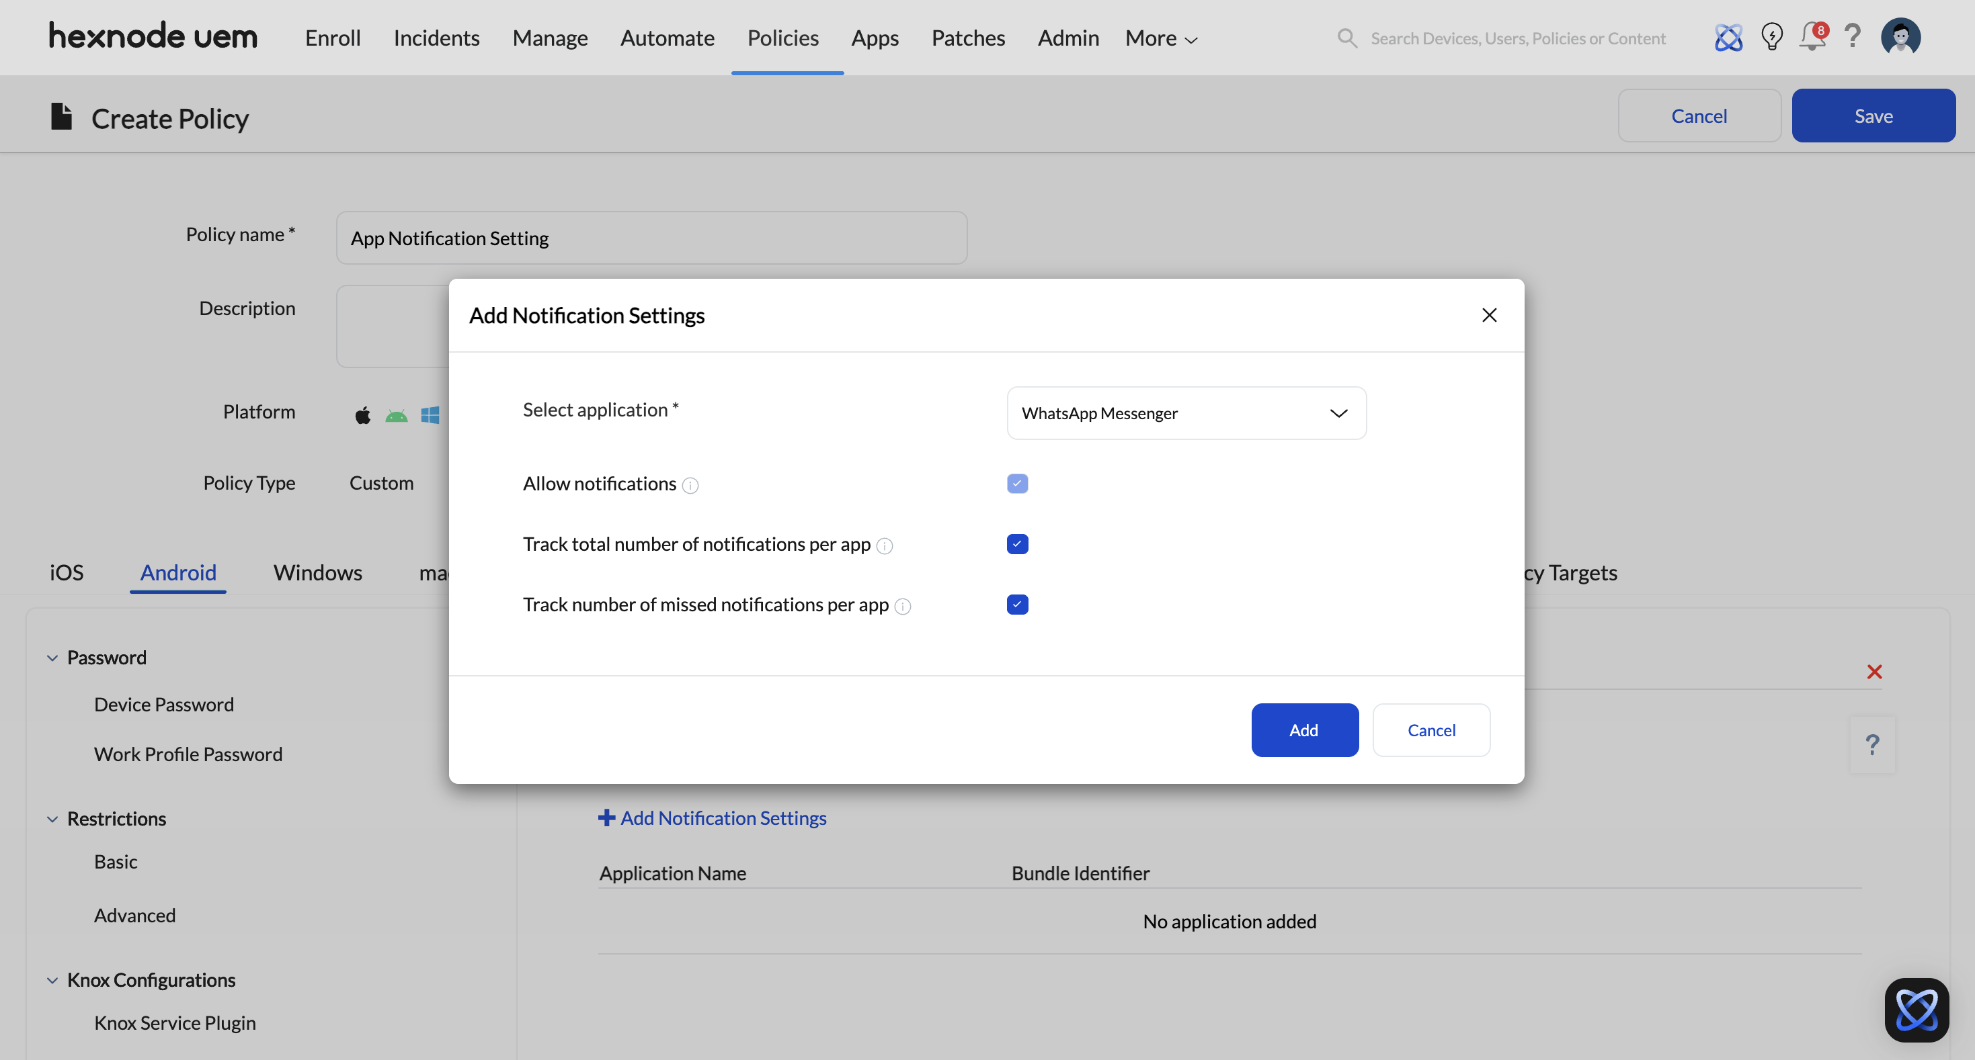Expand the More menu in navigation
1975x1060 pixels.
(x=1160, y=38)
